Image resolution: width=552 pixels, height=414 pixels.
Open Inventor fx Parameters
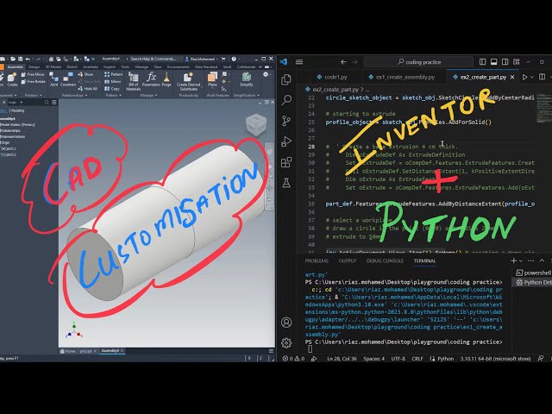(151, 79)
